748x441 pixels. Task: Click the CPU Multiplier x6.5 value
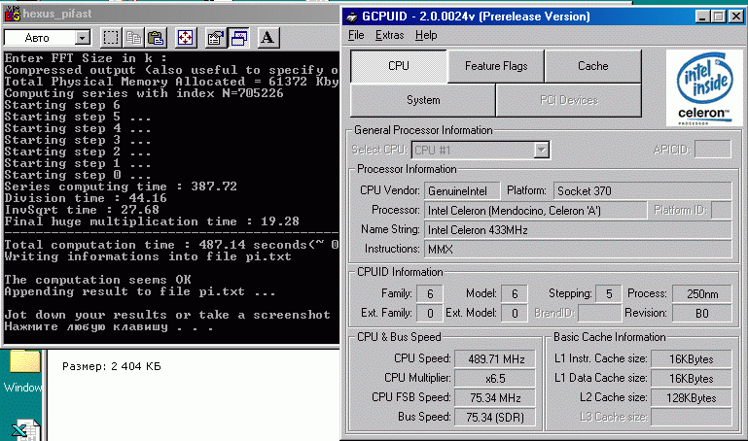click(495, 379)
